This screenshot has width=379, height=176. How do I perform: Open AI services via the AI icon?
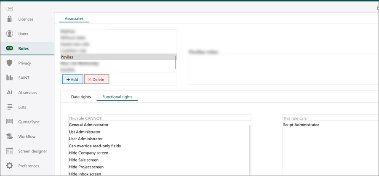(9, 92)
